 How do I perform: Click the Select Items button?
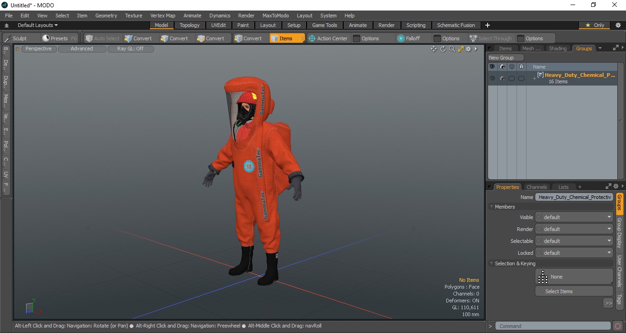574,291
